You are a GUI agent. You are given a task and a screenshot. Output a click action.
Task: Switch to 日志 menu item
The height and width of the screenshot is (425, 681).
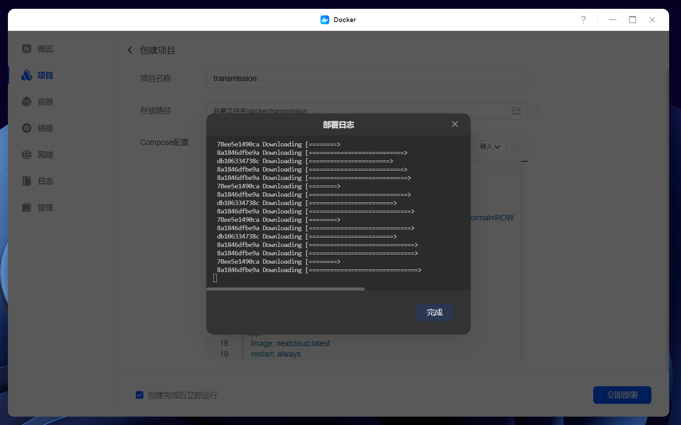[45, 181]
